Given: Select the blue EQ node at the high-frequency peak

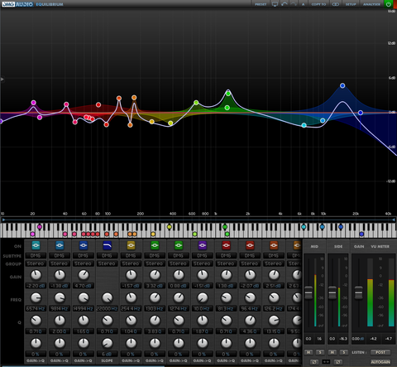Looking at the screenshot, I should pyautogui.click(x=342, y=85).
